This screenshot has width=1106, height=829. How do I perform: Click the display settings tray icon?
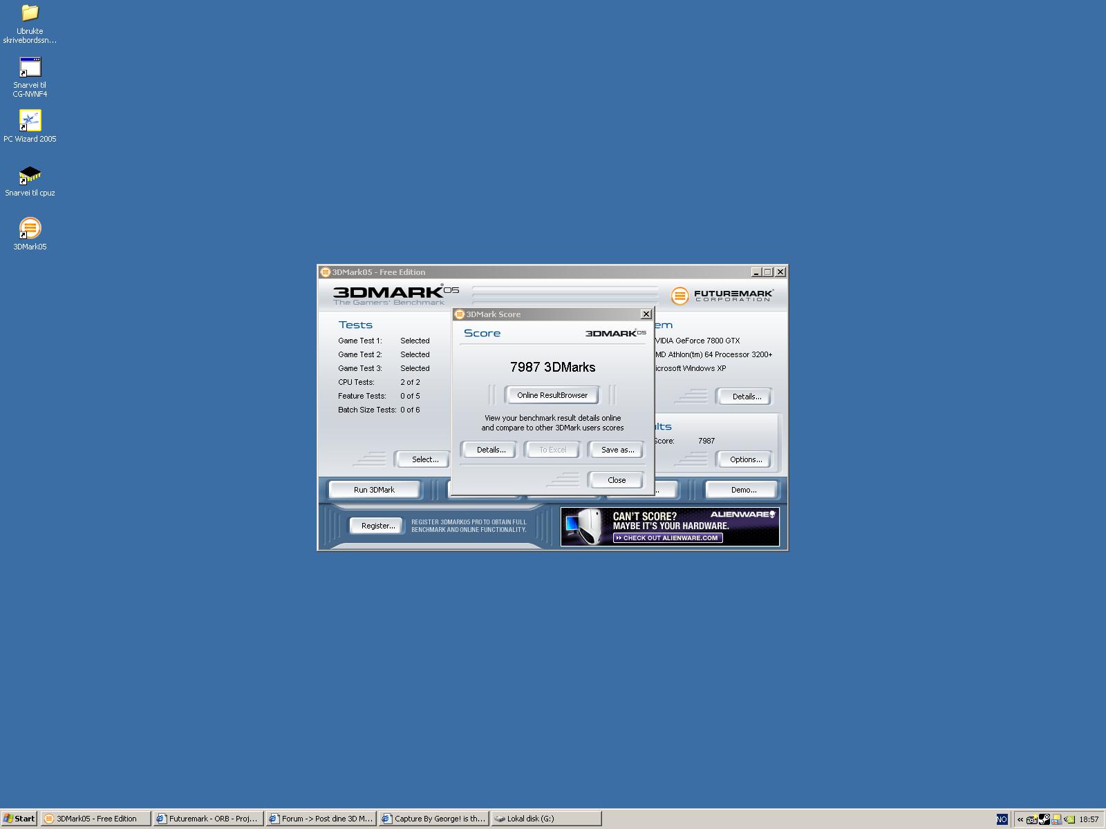click(x=1056, y=819)
